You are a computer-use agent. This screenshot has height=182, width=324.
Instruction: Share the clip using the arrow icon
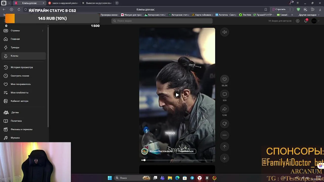click(225, 109)
